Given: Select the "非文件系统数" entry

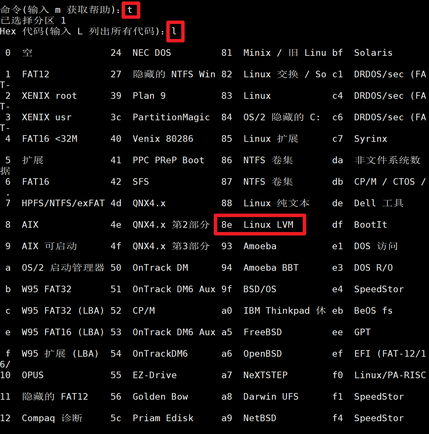Looking at the screenshot, I should (387, 160).
